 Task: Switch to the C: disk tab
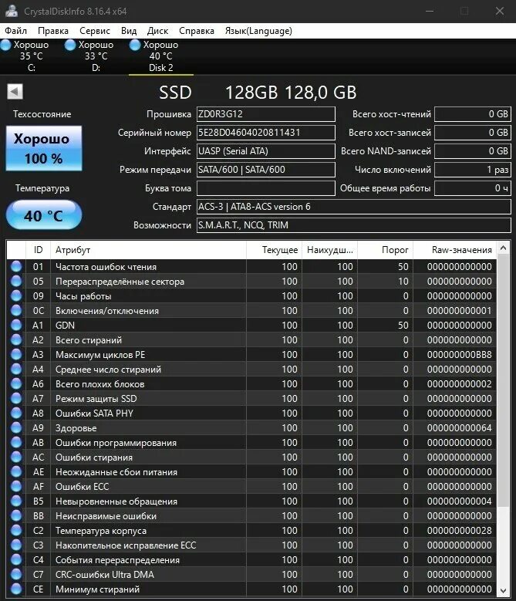click(32, 56)
